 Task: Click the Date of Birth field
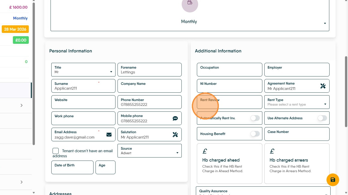coord(72,168)
